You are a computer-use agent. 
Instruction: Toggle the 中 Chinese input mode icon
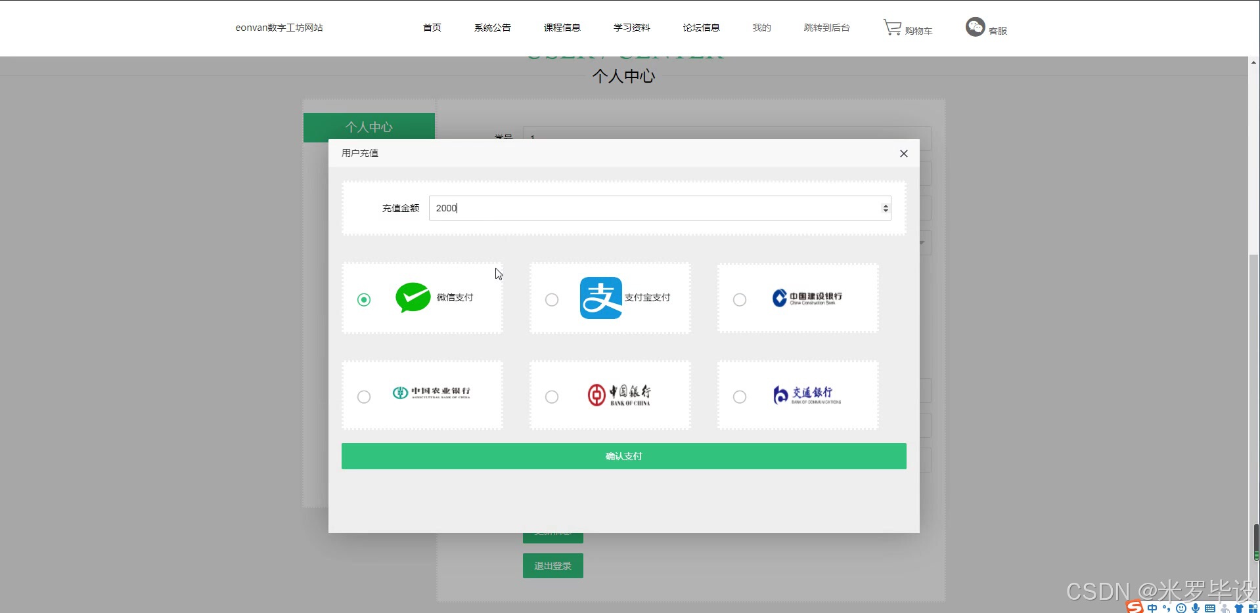pyautogui.click(x=1152, y=608)
